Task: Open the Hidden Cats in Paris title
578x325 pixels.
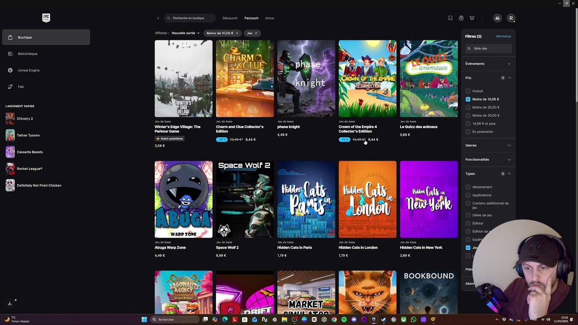Action: click(294, 247)
